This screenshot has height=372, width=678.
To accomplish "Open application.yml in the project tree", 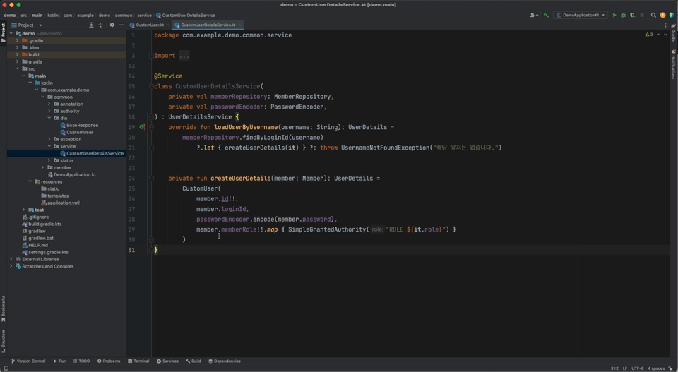I will pos(63,203).
